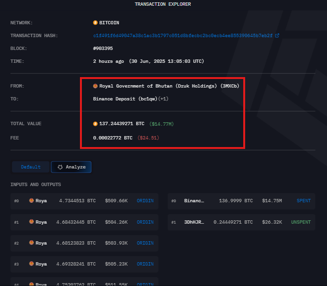Click the 4.69328241 BTC input amount

pyautogui.click(x=76, y=264)
